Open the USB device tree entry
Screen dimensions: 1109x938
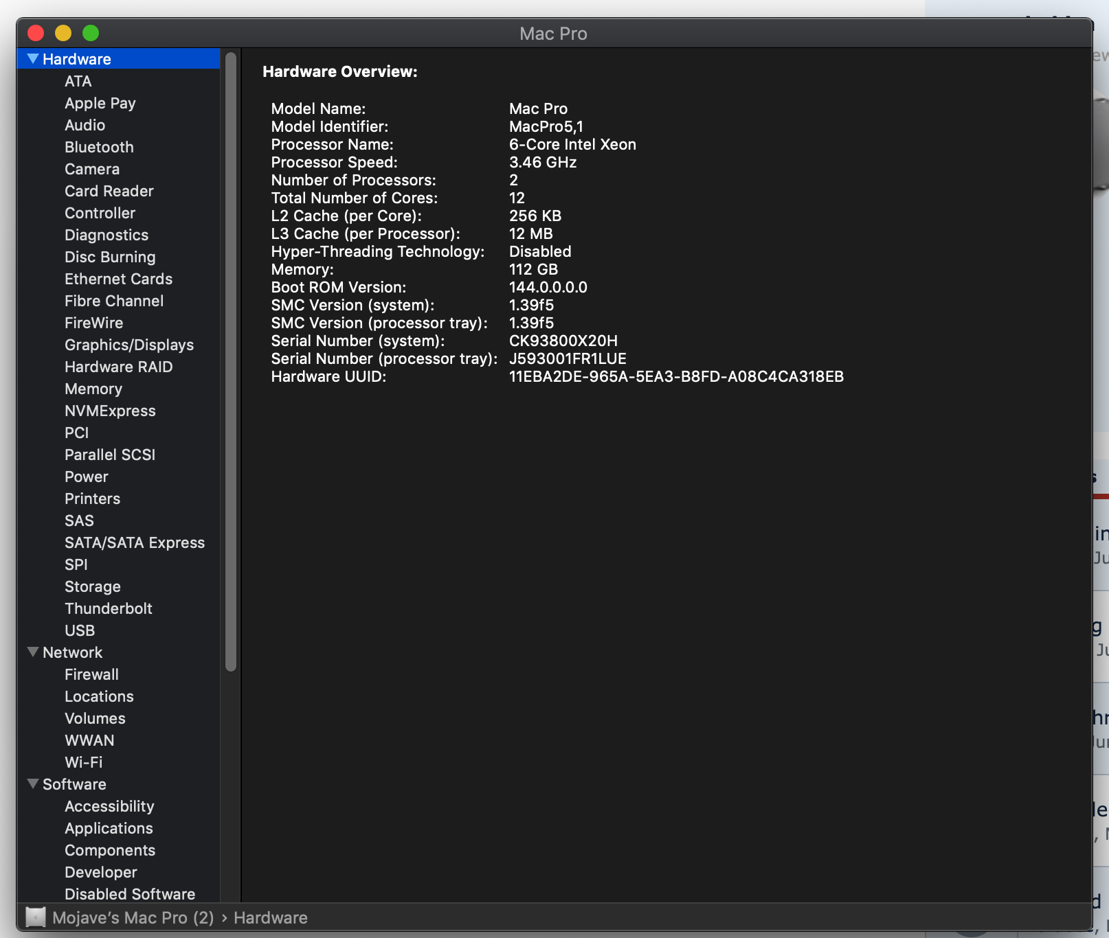[x=80, y=630]
